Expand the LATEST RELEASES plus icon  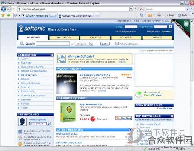pos(130,129)
